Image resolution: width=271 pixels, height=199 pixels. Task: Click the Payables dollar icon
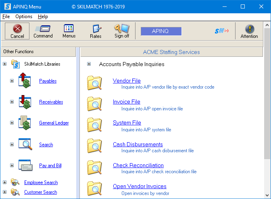point(25,81)
